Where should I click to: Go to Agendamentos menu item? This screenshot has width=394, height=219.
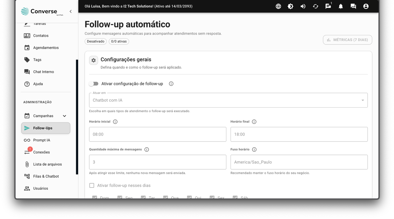click(x=46, y=48)
